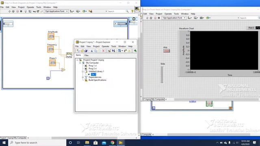Click Run arrow in Prog 2 toolbar

click(x=147, y=18)
